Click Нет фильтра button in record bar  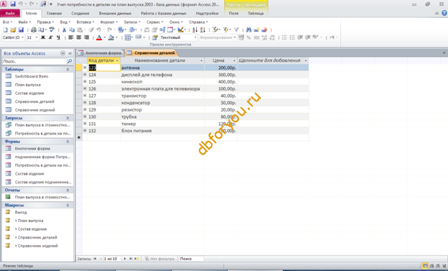coord(159,259)
